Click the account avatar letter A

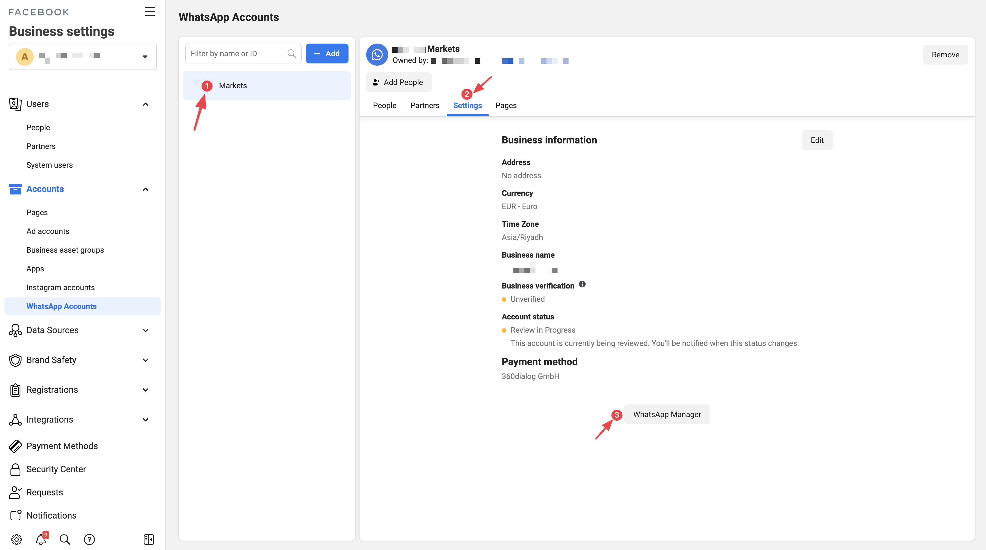coord(25,57)
